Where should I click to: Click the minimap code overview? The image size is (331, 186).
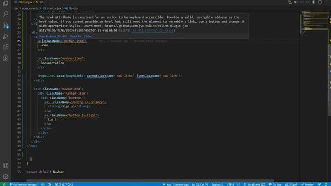314,23
